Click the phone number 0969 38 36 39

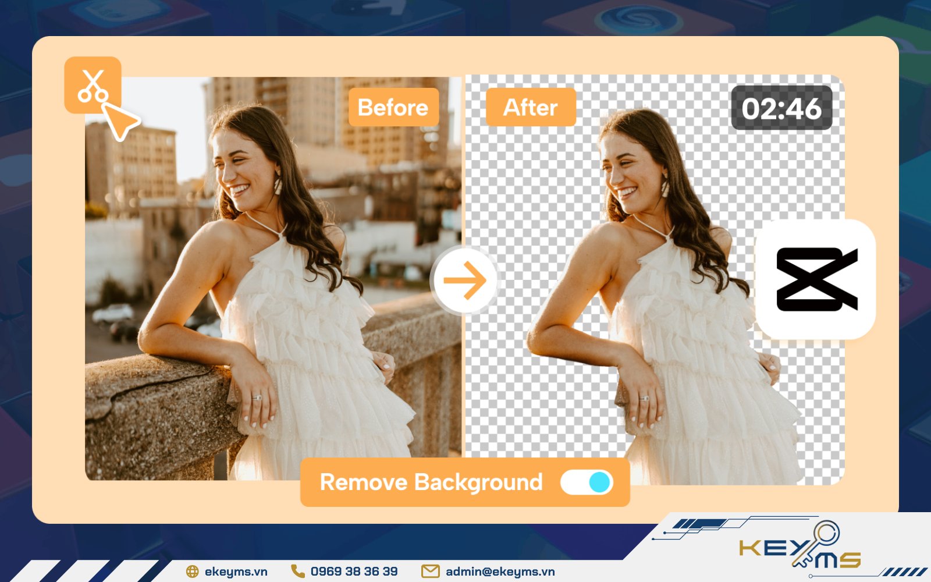[x=354, y=572]
